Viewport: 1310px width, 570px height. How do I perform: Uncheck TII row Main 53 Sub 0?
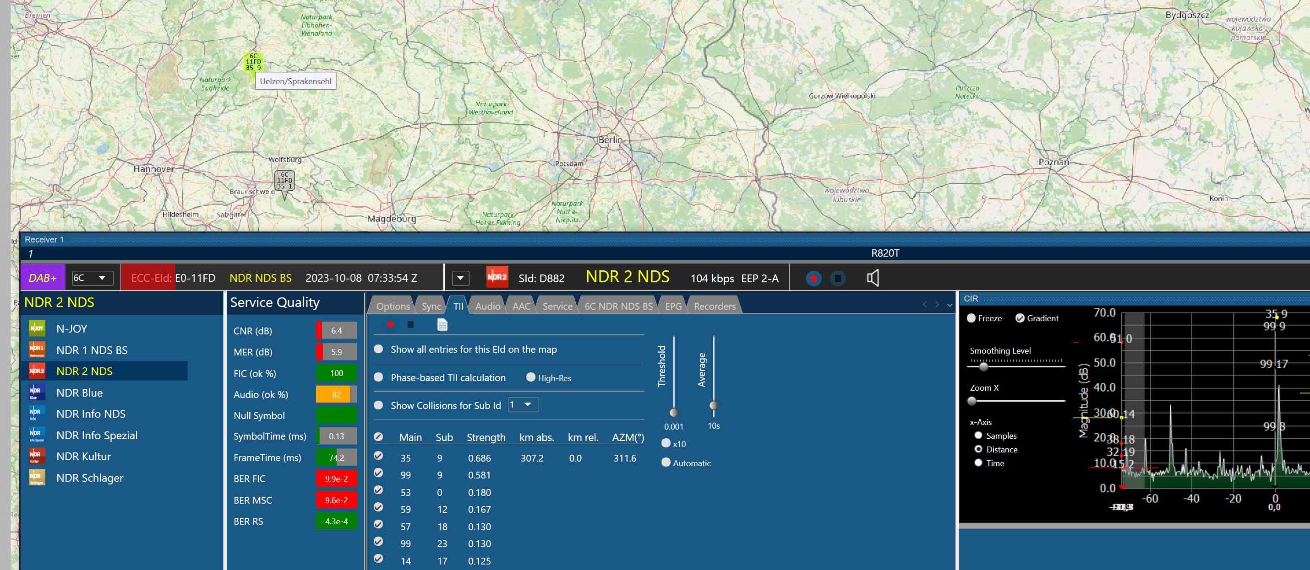coord(378,490)
